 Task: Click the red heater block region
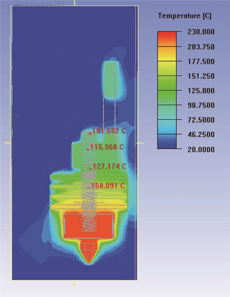coord(89,226)
